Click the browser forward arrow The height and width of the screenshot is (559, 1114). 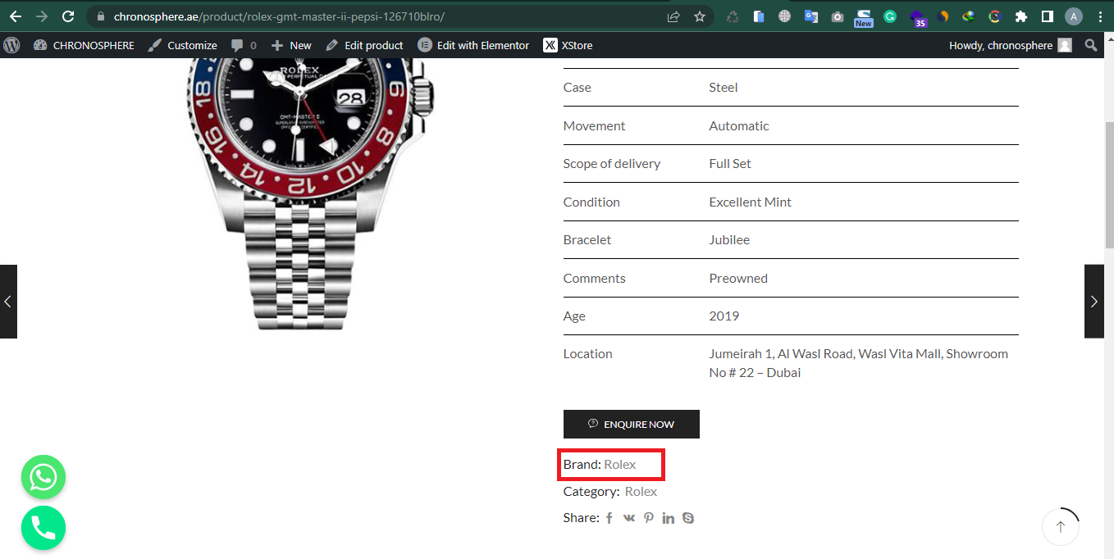pyautogui.click(x=42, y=16)
